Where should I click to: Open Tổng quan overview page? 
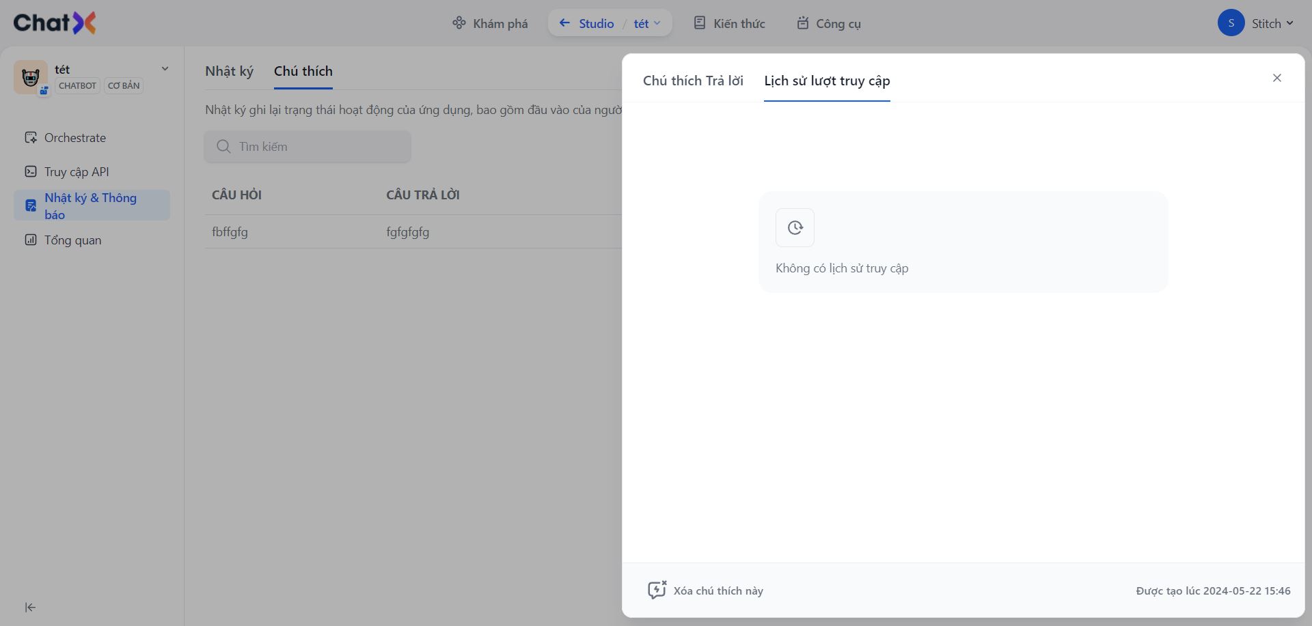[72, 240]
